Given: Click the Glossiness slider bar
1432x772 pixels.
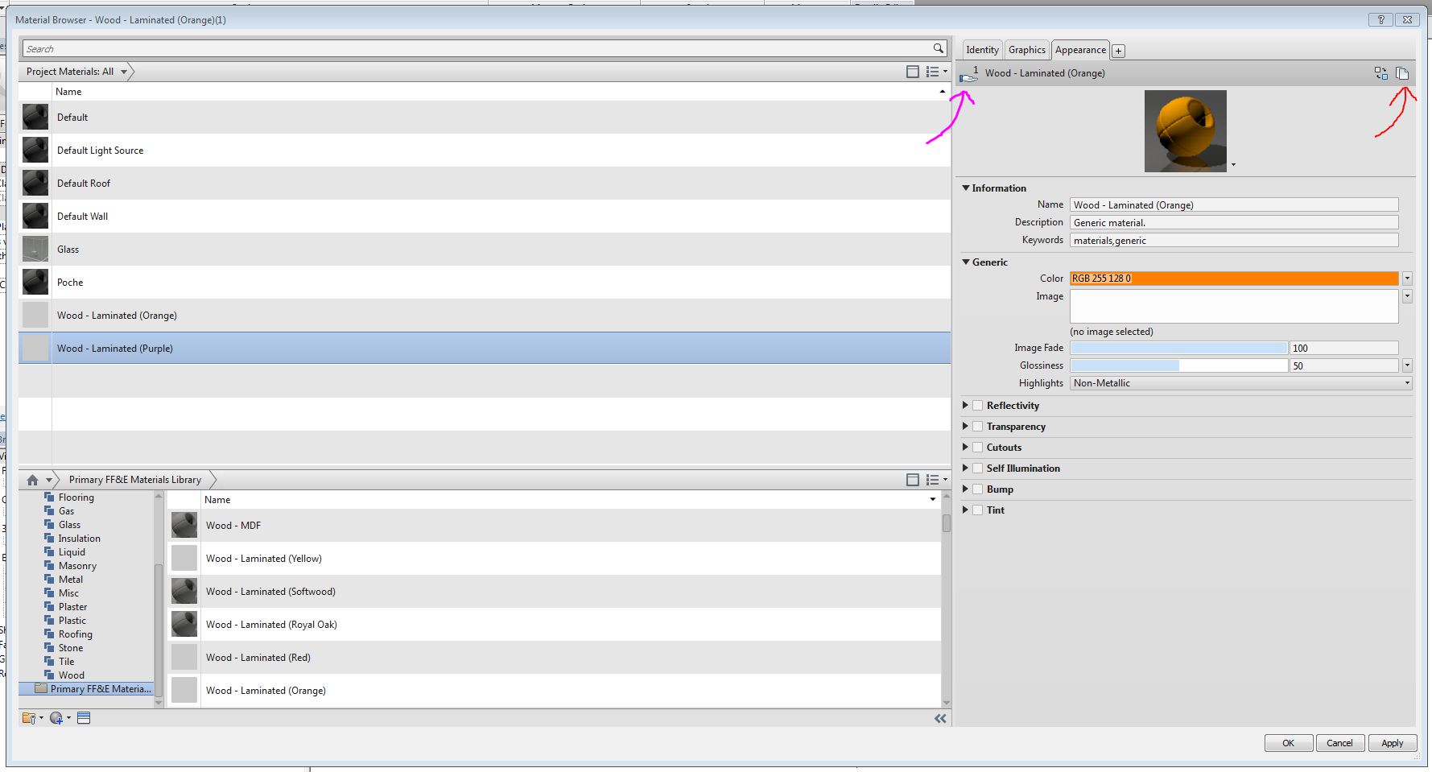Looking at the screenshot, I should (x=1178, y=365).
